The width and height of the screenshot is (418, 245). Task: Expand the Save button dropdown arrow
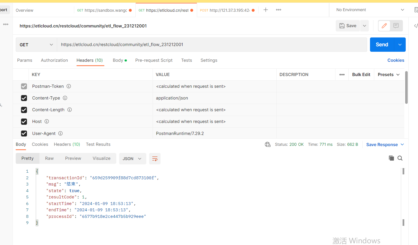(365, 26)
